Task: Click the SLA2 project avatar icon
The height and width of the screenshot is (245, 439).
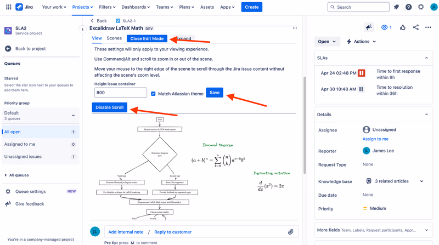Action: [8, 30]
